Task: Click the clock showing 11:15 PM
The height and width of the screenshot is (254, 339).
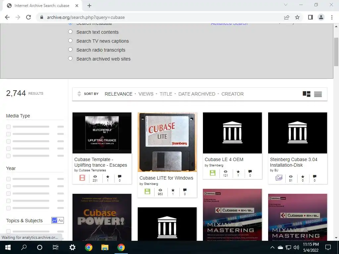Action: coord(311,244)
